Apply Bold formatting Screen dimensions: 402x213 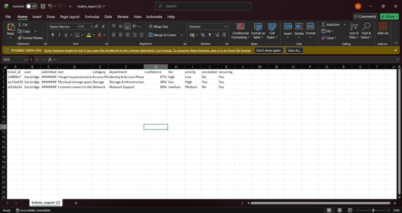coord(53,35)
